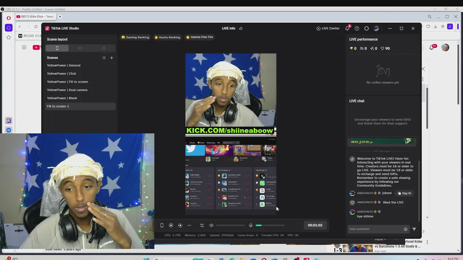The image size is (463, 260).
Task: Click Opera sidebar home icon
Action: [9, 27]
